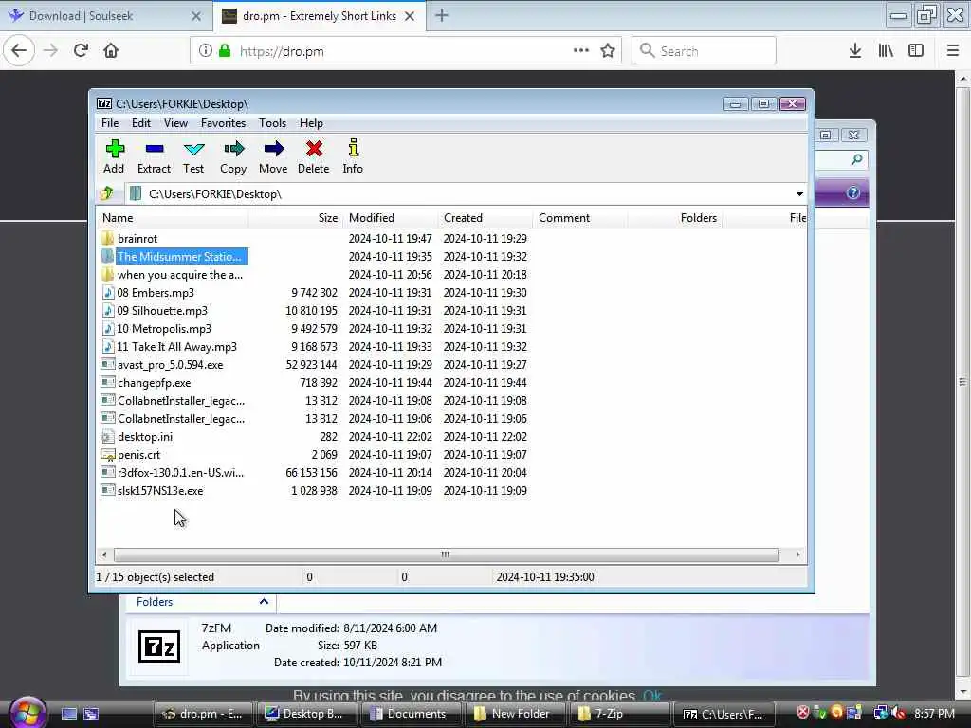Open the File menu

[x=110, y=123]
